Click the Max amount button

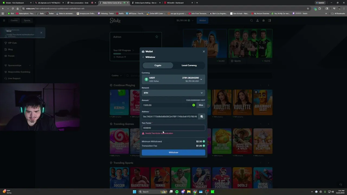pyautogui.click(x=201, y=105)
